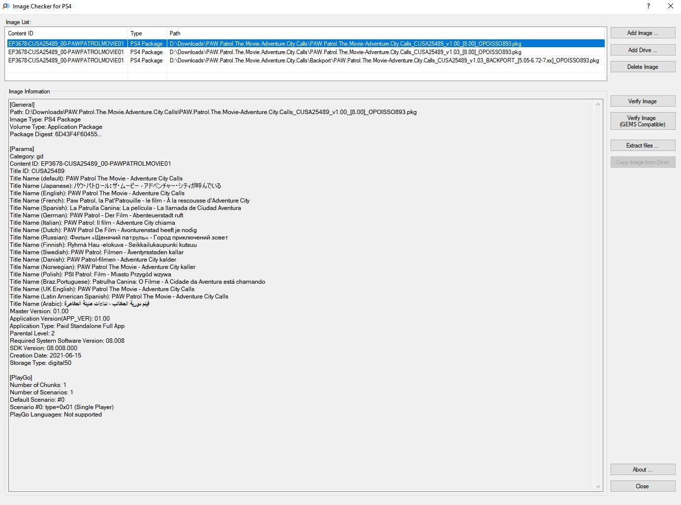Screen dimensions: 681x505
Task: Click the Application Type line
Action: 67,326
